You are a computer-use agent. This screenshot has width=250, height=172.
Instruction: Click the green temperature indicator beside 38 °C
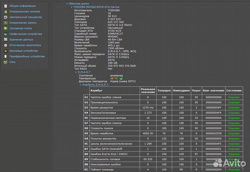(x=122, y=79)
